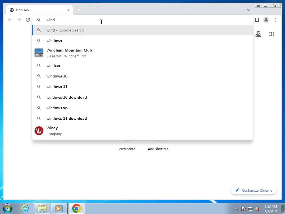Click the magnifier icon beside 'windows xp'

[x=39, y=108]
